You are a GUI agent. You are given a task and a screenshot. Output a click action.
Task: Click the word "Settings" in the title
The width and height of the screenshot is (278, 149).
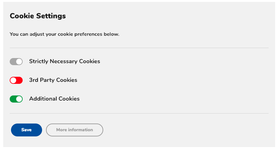tap(51, 16)
